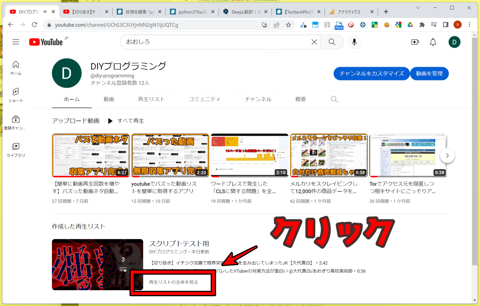The height and width of the screenshot is (306, 480).
Task: Expand more uploads with the right arrow
Action: click(447, 155)
